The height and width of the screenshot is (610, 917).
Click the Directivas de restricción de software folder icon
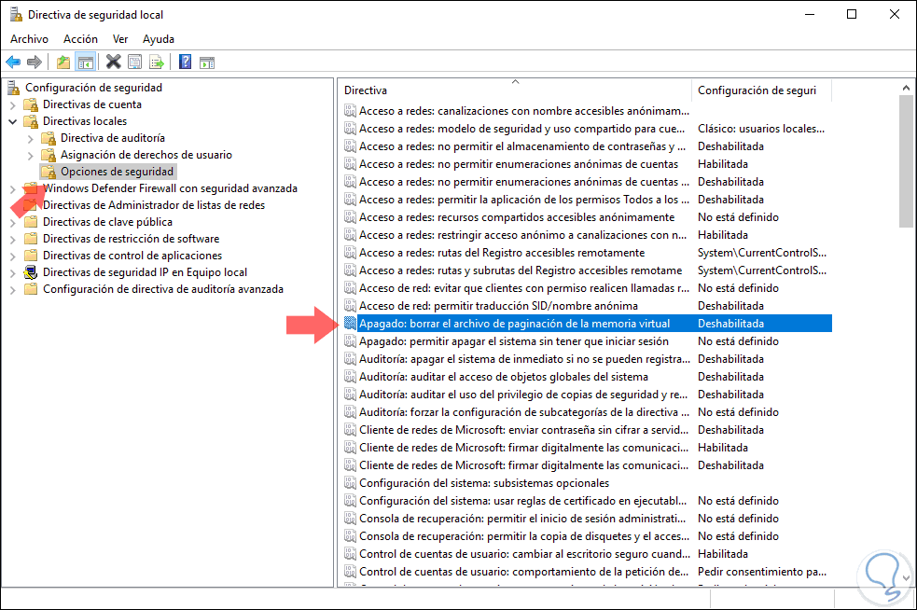coord(31,239)
